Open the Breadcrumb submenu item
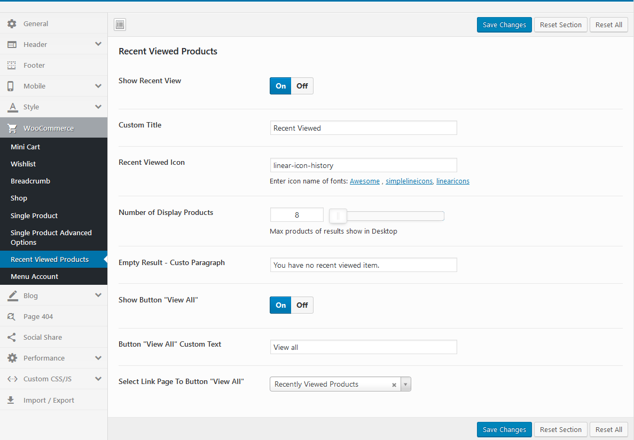634x440 pixels. (54, 181)
